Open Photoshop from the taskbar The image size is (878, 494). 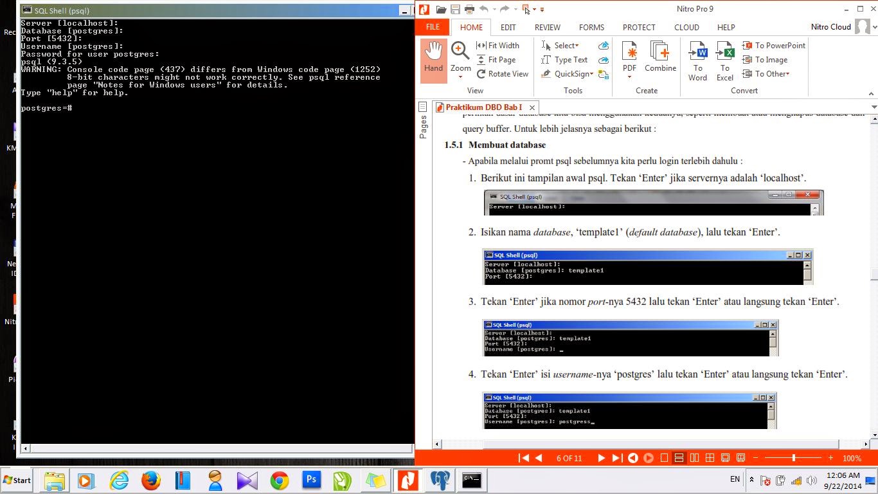[x=312, y=480]
